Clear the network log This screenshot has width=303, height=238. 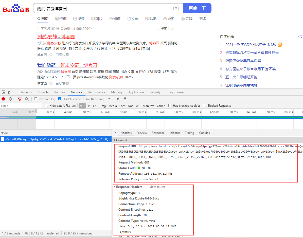(x=10, y=99)
